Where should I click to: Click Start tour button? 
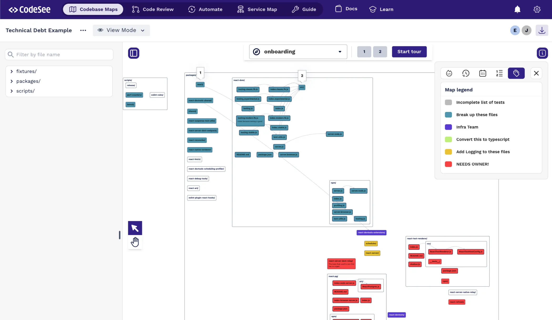click(x=409, y=51)
